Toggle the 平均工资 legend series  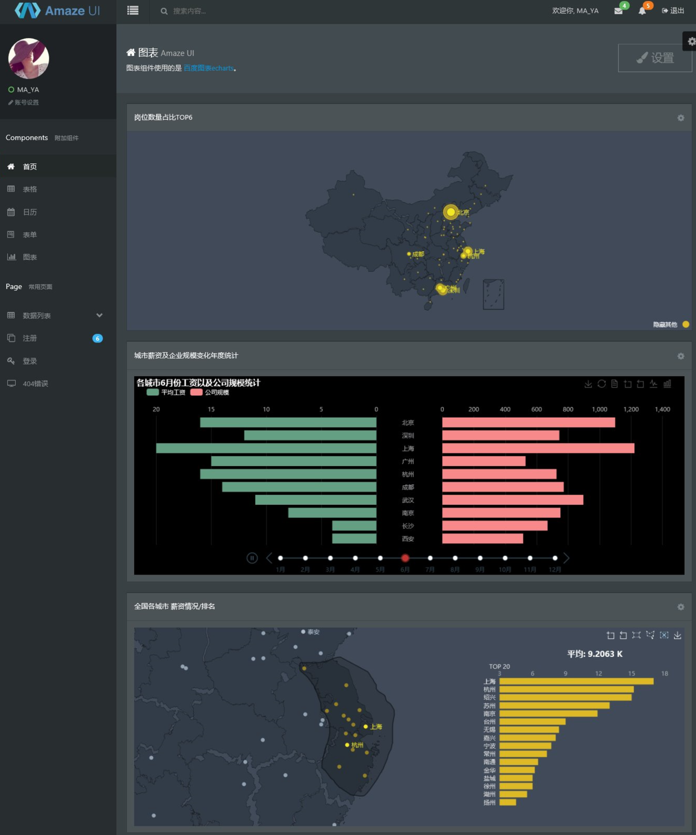pos(166,393)
